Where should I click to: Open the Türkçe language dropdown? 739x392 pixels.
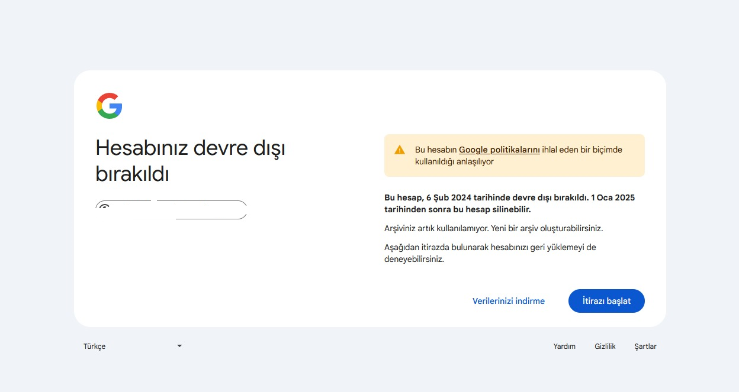(133, 346)
